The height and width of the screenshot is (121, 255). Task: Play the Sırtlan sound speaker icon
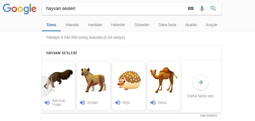pyautogui.click(x=82, y=103)
